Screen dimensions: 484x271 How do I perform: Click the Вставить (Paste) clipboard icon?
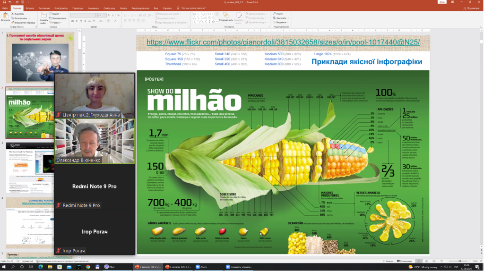pos(5,17)
